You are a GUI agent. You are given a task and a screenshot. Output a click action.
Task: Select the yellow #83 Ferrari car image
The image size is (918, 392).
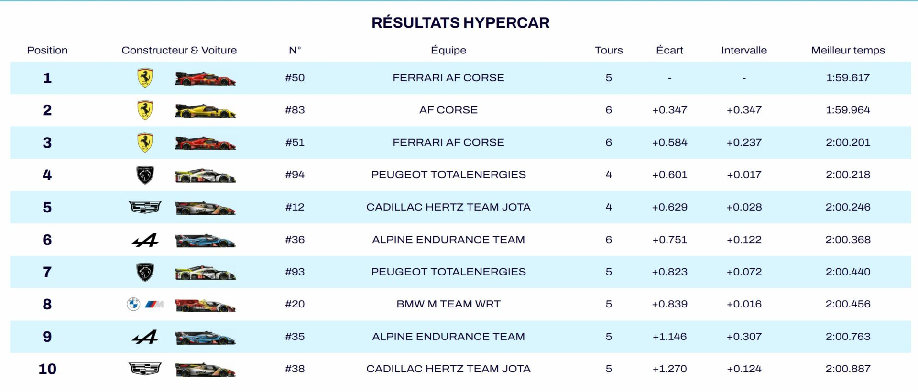tap(206, 111)
